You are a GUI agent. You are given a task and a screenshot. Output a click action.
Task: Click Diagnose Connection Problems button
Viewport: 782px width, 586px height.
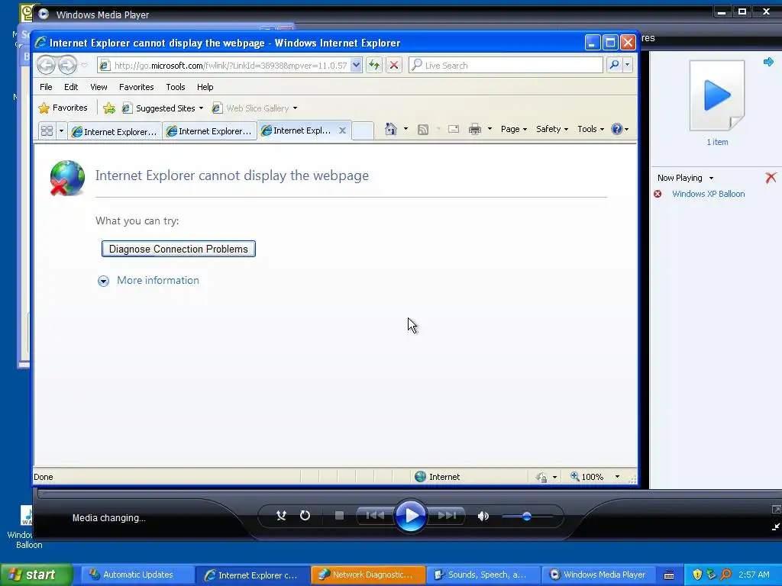179,249
